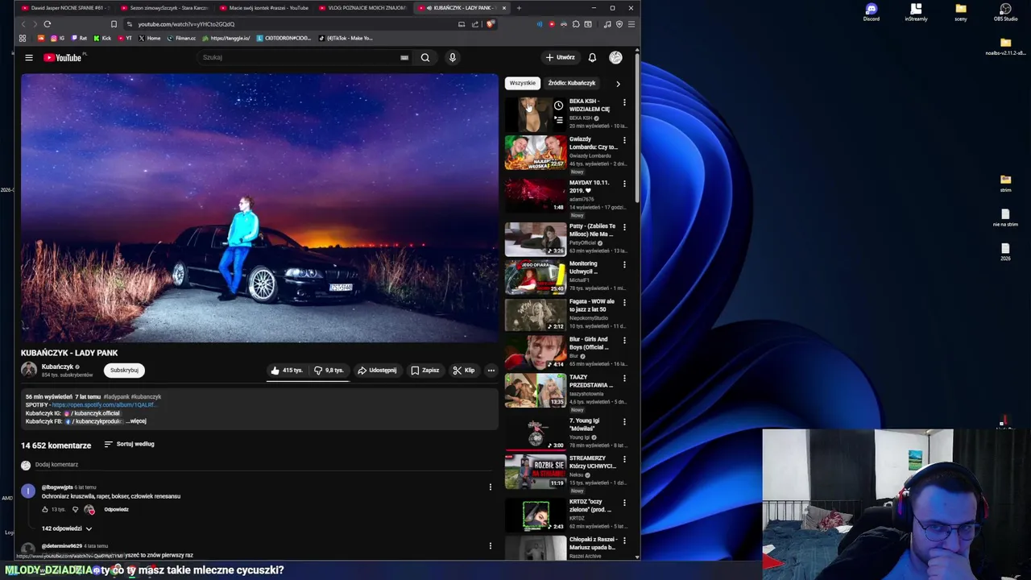Dislike the video with 9,8 tys. thumbs down
The width and height of the screenshot is (1031, 580).
coord(329,371)
